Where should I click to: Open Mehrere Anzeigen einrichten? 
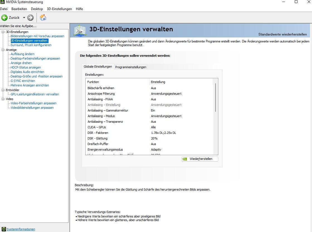(x=30, y=85)
